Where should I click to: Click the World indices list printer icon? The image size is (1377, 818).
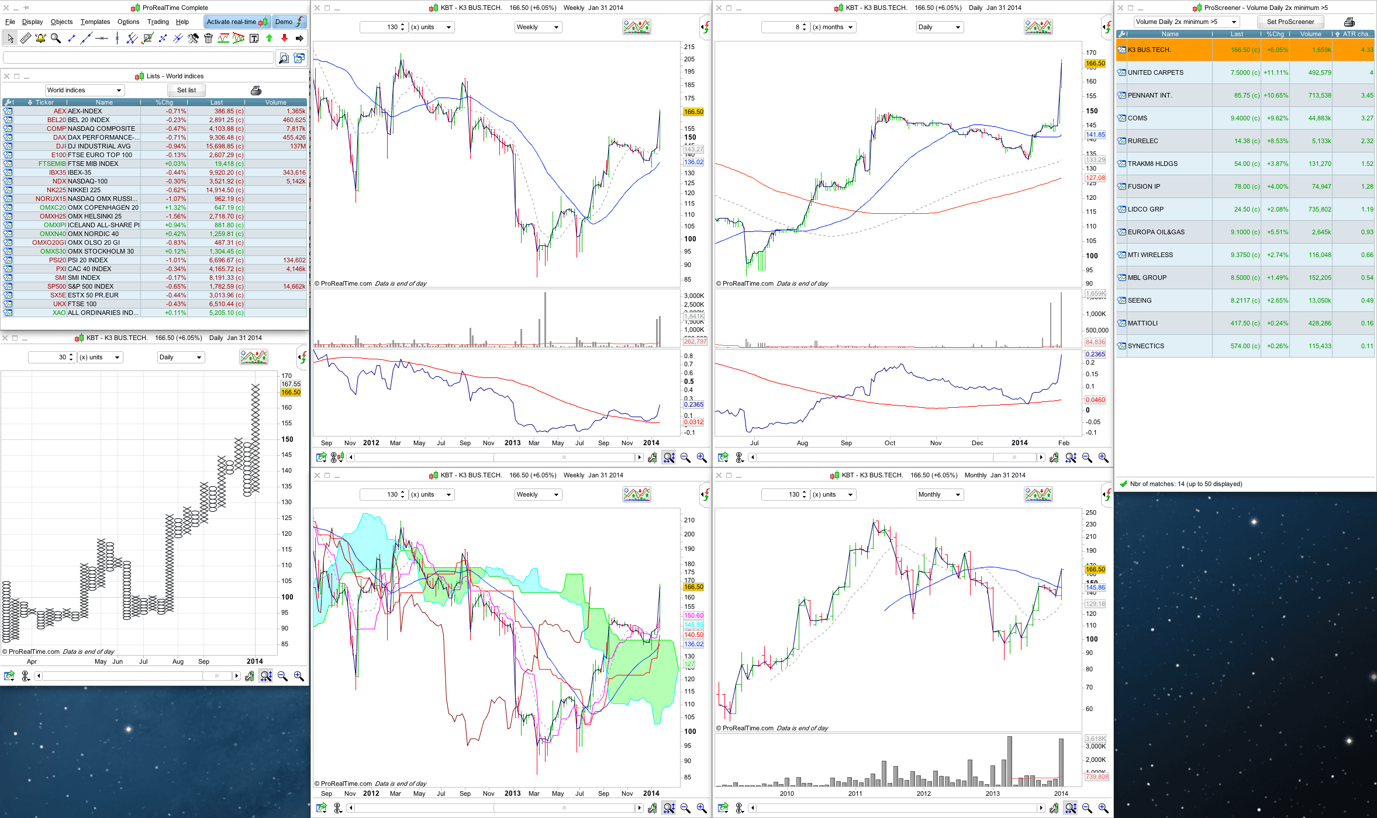click(x=256, y=91)
